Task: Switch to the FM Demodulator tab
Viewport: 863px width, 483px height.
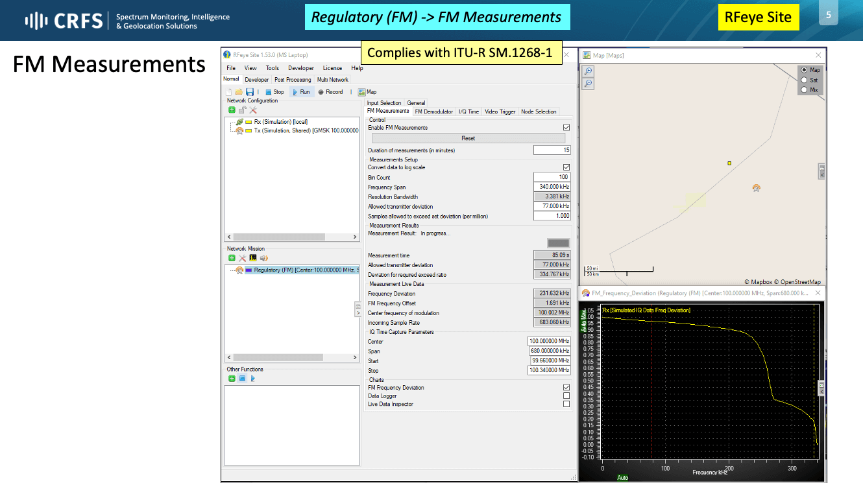Action: click(x=434, y=112)
